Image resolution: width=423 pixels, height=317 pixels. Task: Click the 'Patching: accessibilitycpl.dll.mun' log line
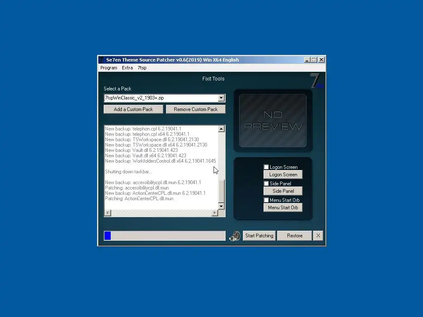[137, 188]
